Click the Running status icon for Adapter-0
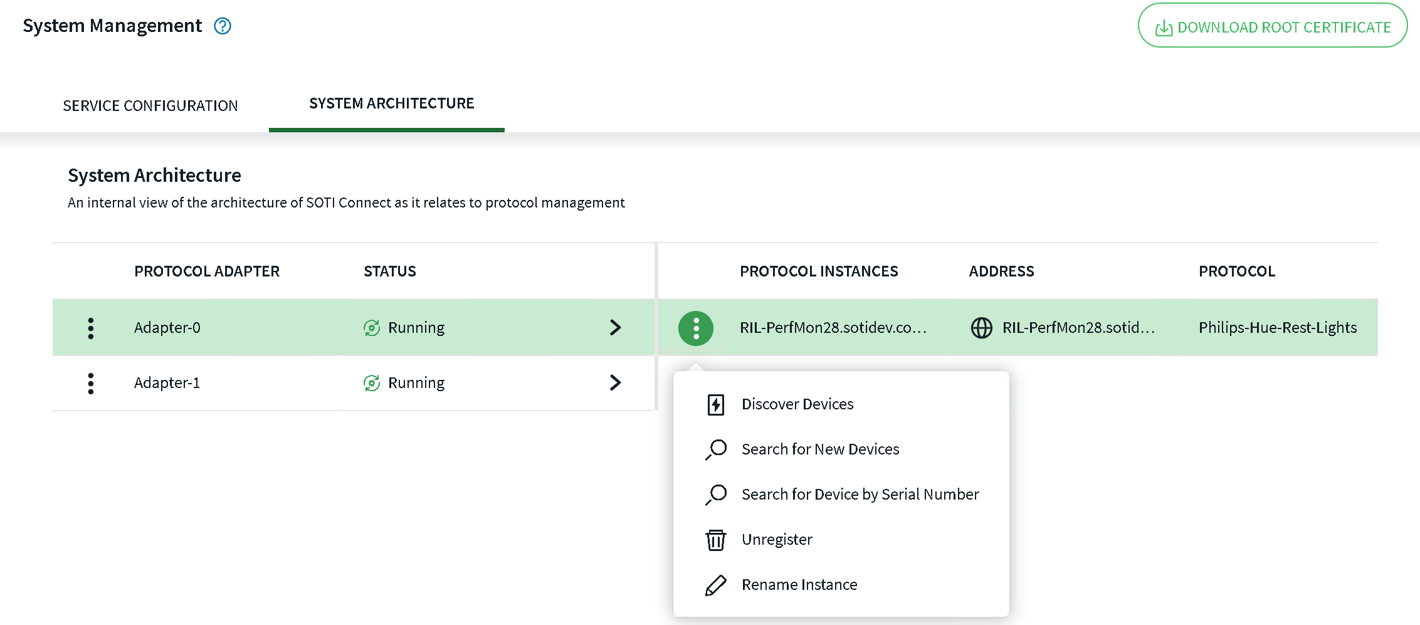Screen dimensions: 1420x625 coord(372,328)
